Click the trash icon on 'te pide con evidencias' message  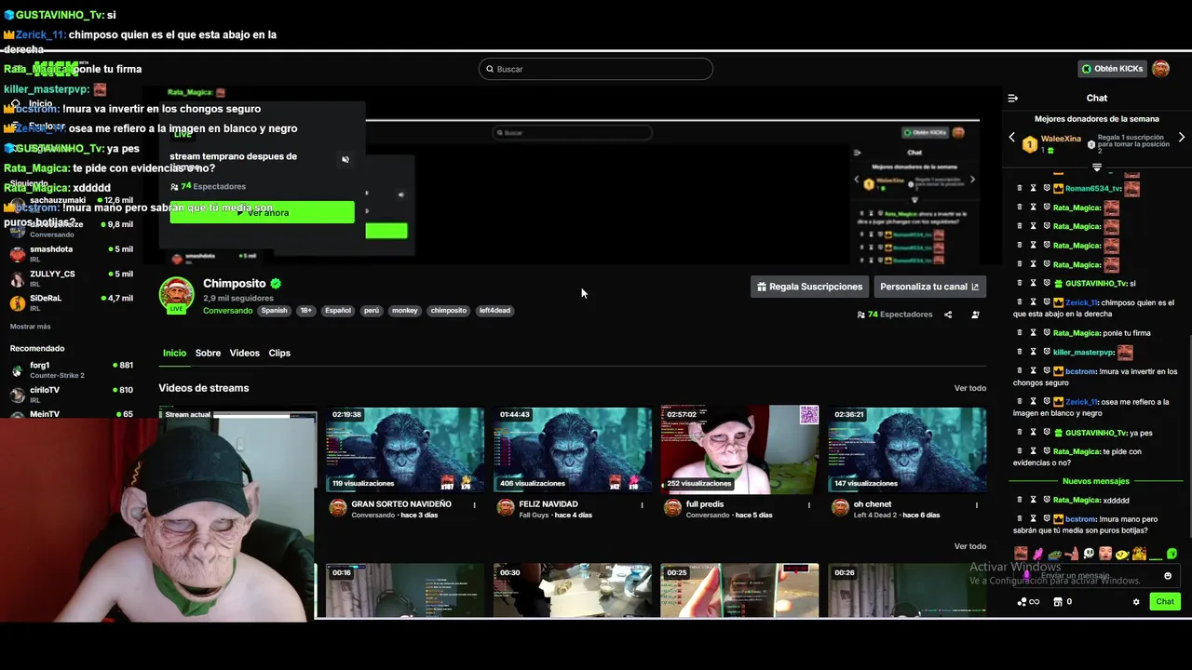click(x=1020, y=450)
